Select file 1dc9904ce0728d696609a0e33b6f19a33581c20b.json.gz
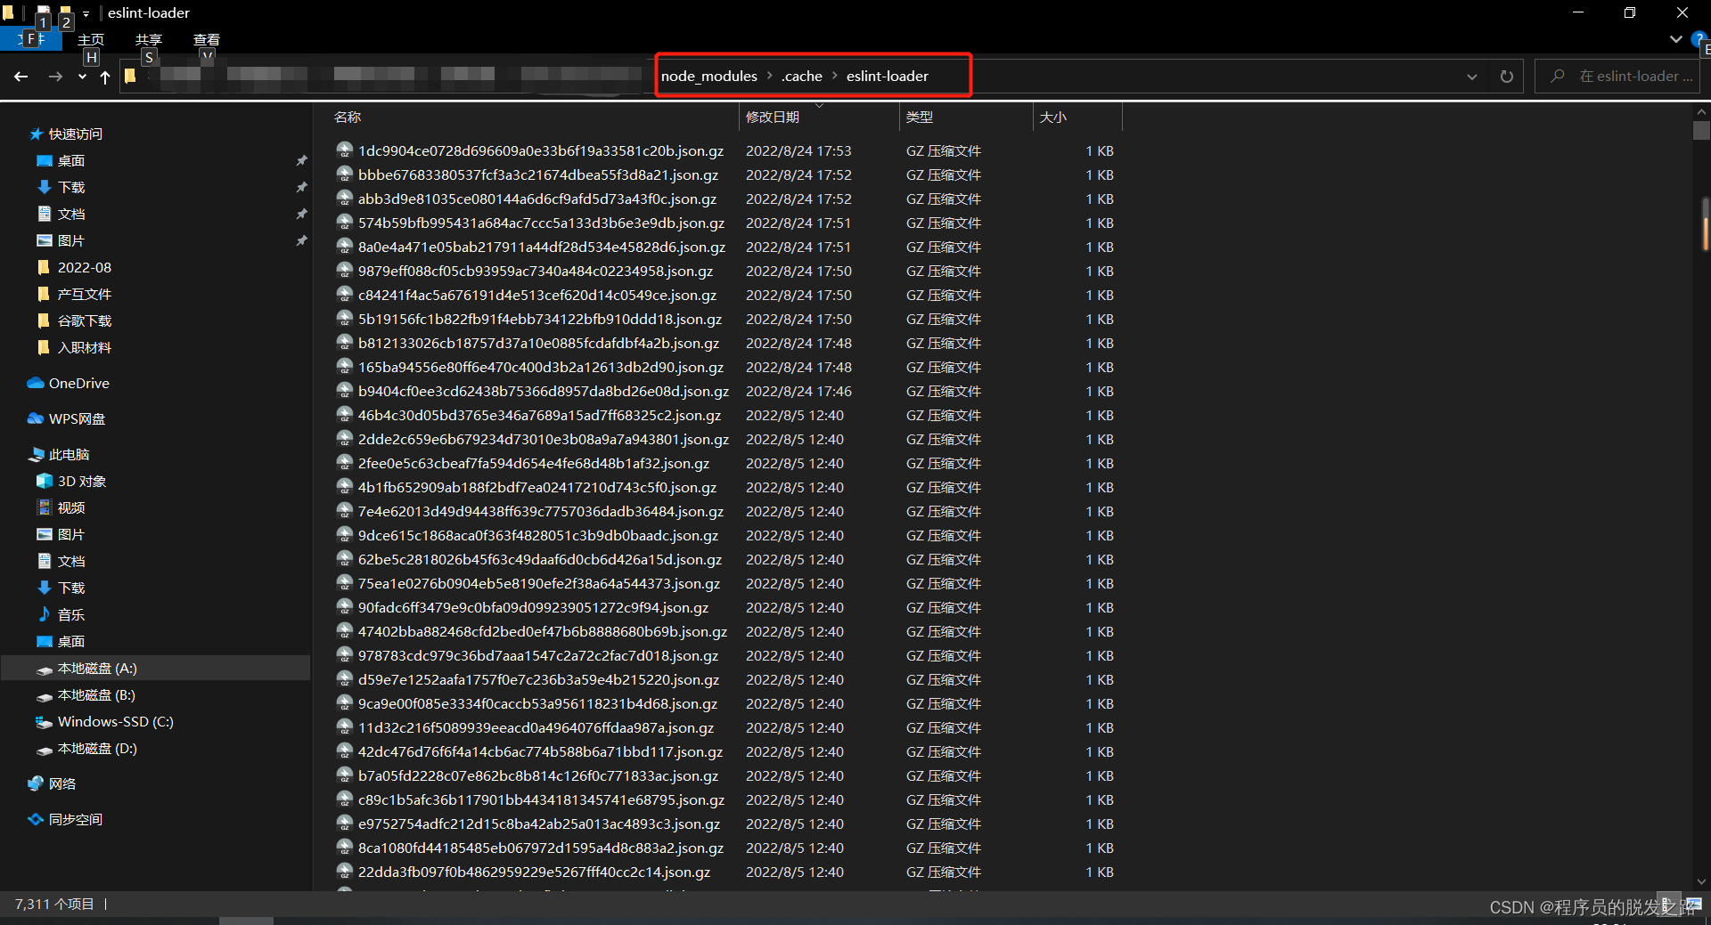1711x925 pixels. point(541,150)
